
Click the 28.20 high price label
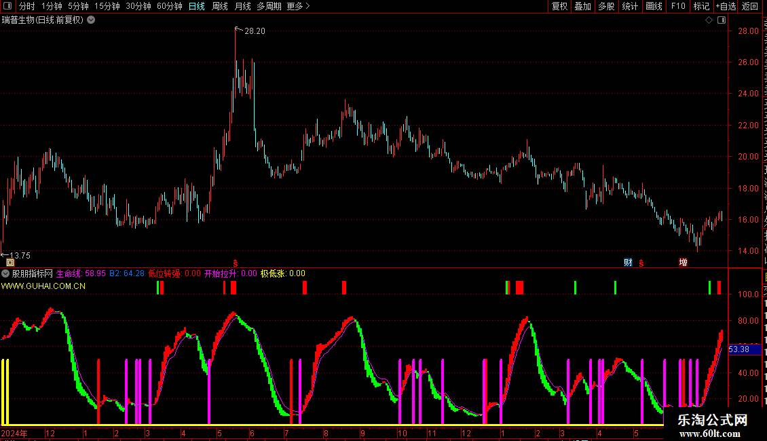[x=255, y=31]
